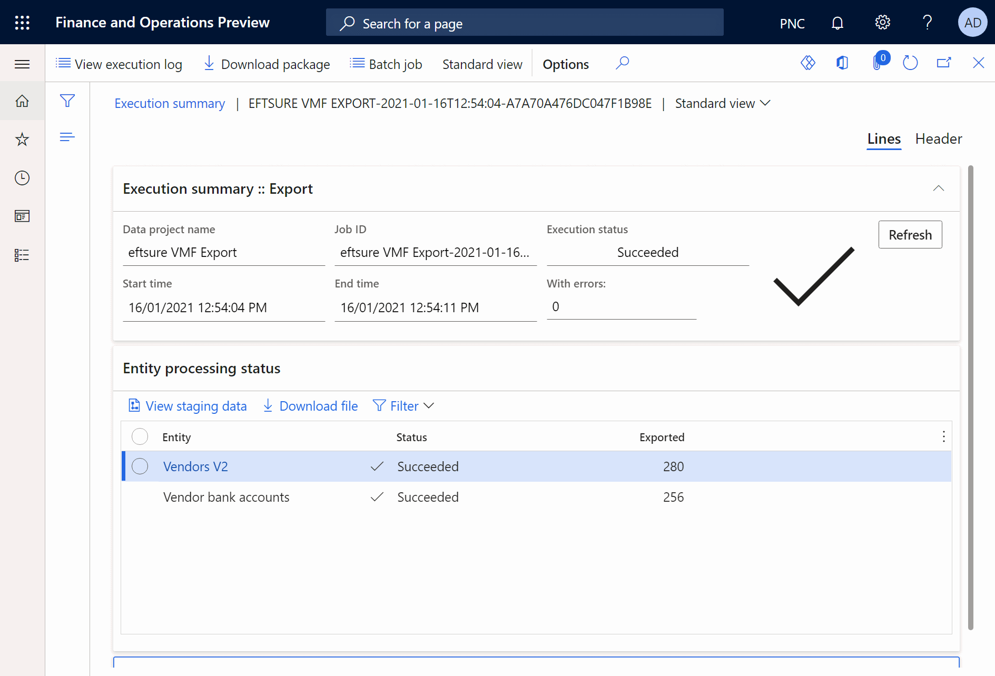Open the Options menu
Image resolution: width=995 pixels, height=676 pixels.
566,64
